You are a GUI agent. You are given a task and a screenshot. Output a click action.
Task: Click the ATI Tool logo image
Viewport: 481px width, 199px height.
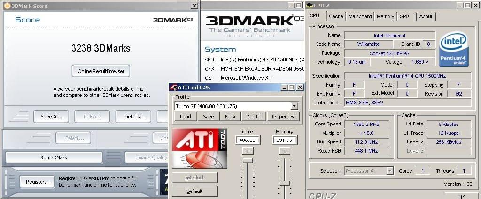tap(199, 148)
